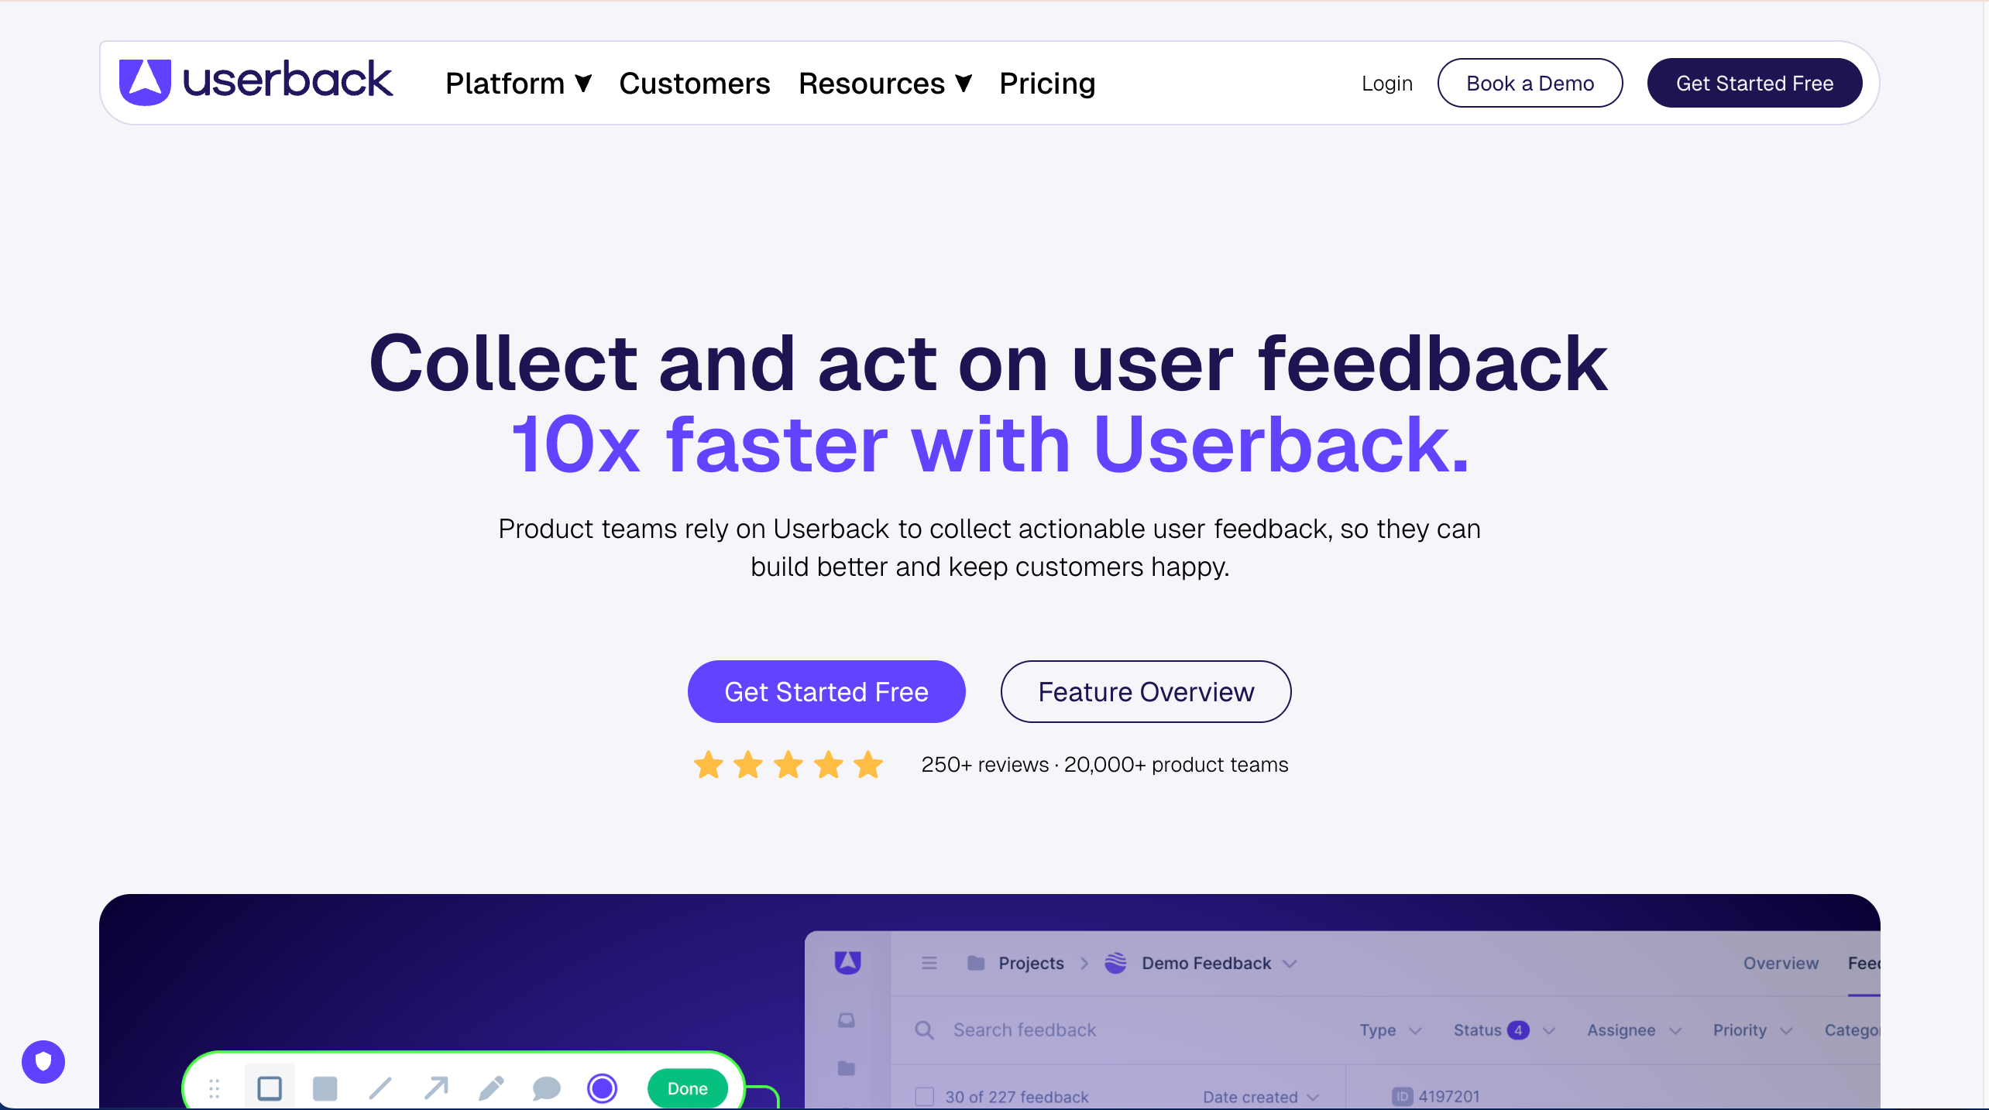Activate the pencil freehand tool
The width and height of the screenshot is (1989, 1110).
pyautogui.click(x=491, y=1088)
